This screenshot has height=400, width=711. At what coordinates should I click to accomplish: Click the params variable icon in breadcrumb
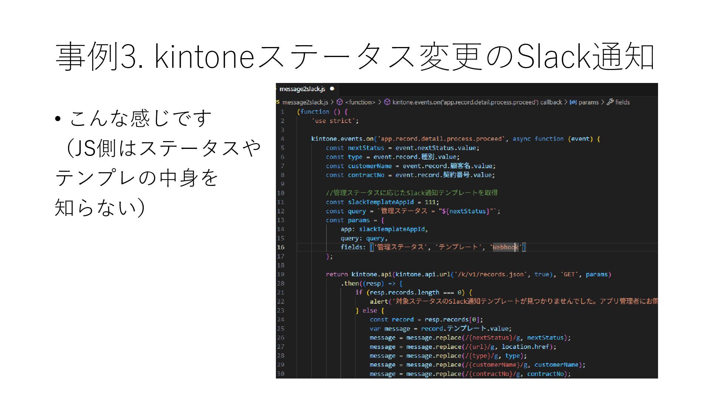(573, 102)
